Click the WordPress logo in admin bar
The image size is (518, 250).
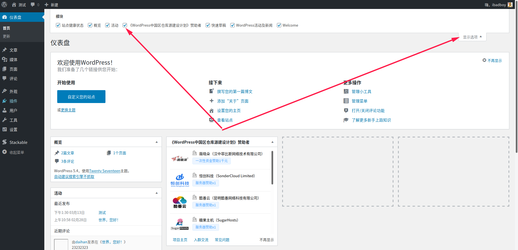(4, 4)
